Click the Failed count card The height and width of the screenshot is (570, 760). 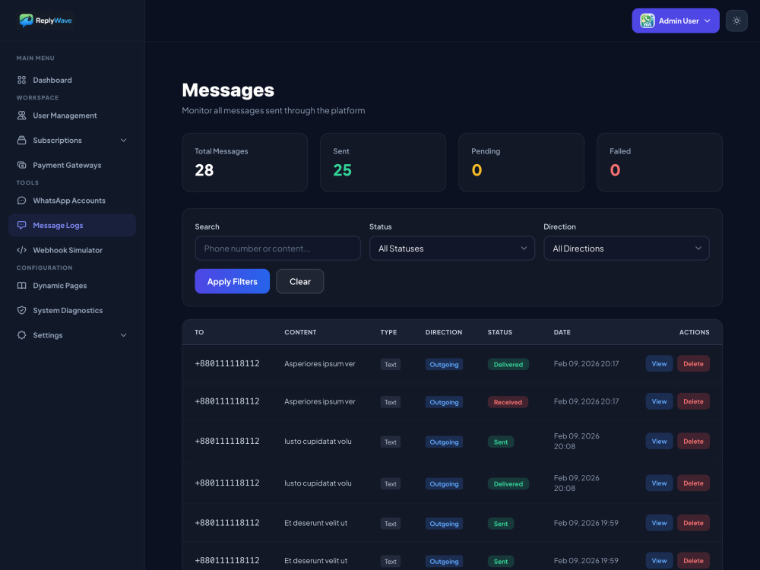659,163
